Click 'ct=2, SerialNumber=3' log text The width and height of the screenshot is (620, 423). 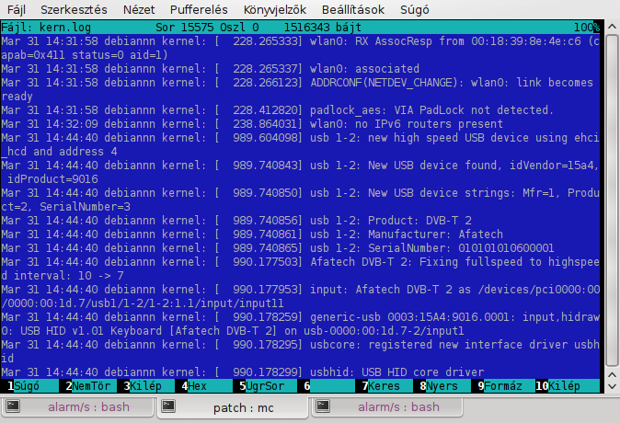[65, 206]
